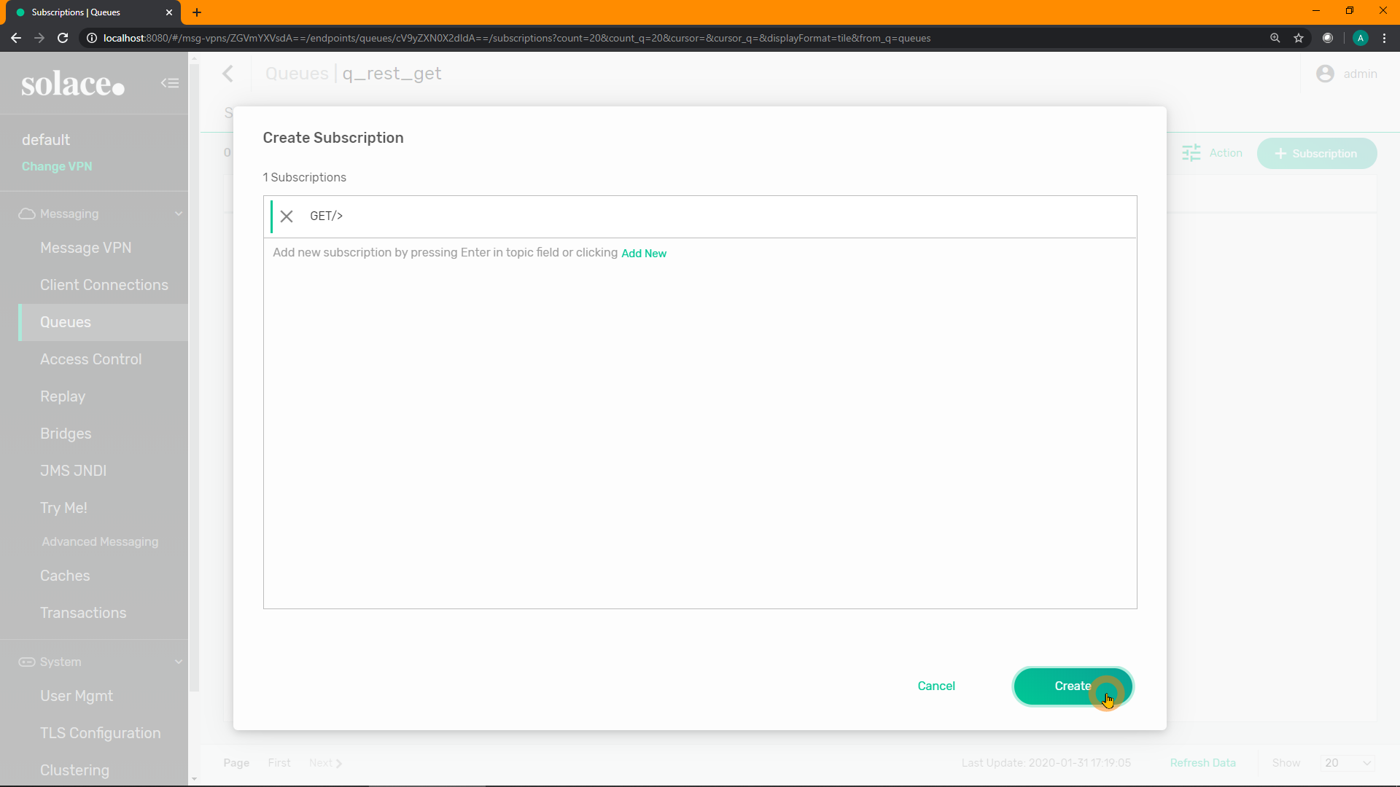
Task: Collapse the System section chevron
Action: [179, 662]
